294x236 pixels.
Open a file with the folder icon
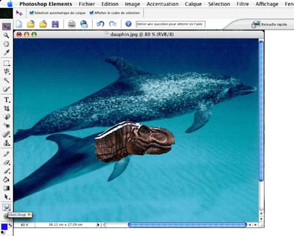pyautogui.click(x=31, y=24)
